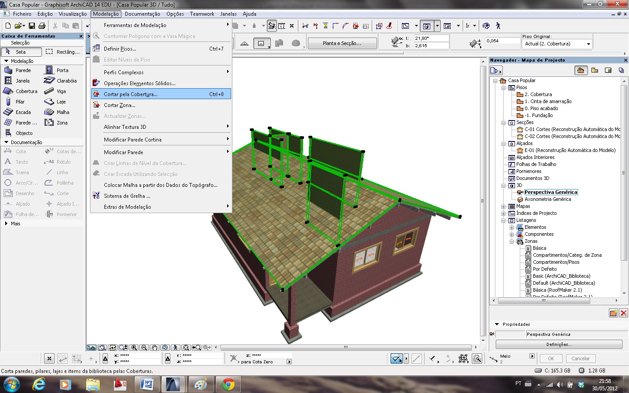Click the print icon
This screenshot has height=393, width=629.
(42, 26)
